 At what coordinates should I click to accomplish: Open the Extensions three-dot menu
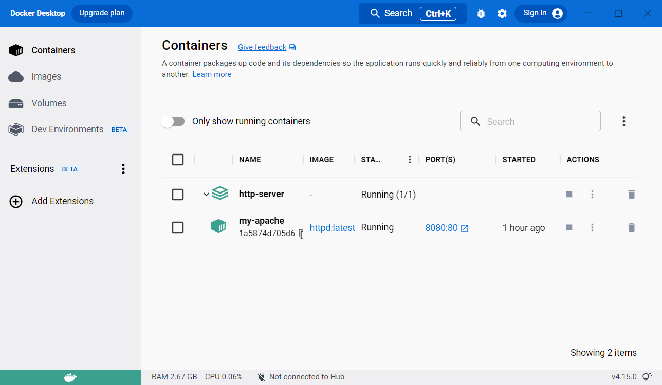[123, 169]
